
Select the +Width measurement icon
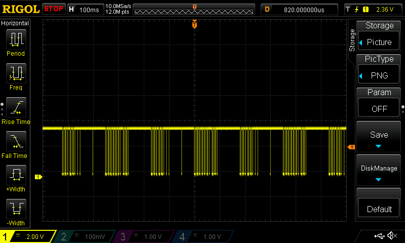point(16,175)
